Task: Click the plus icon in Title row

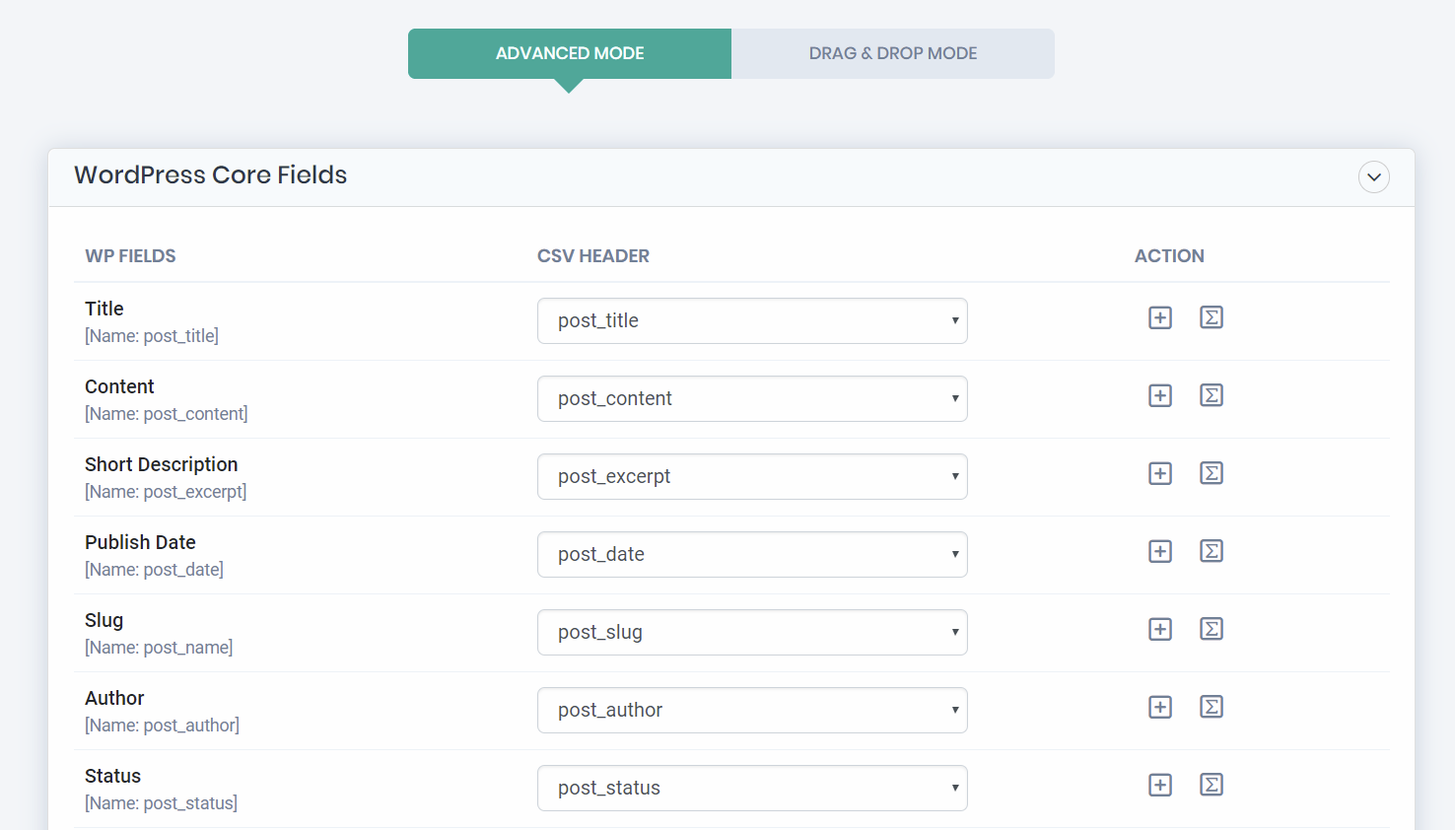Action: (1160, 317)
